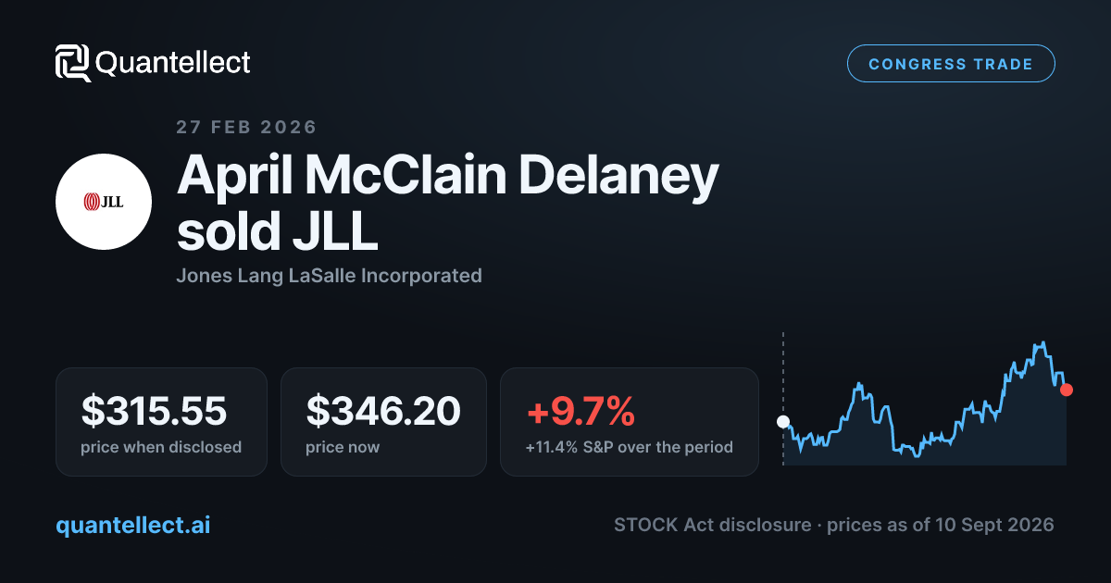Viewport: 1111px width, 583px height.
Task: Click the headline April McClain Delaney sold JLL
Action: 448,204
